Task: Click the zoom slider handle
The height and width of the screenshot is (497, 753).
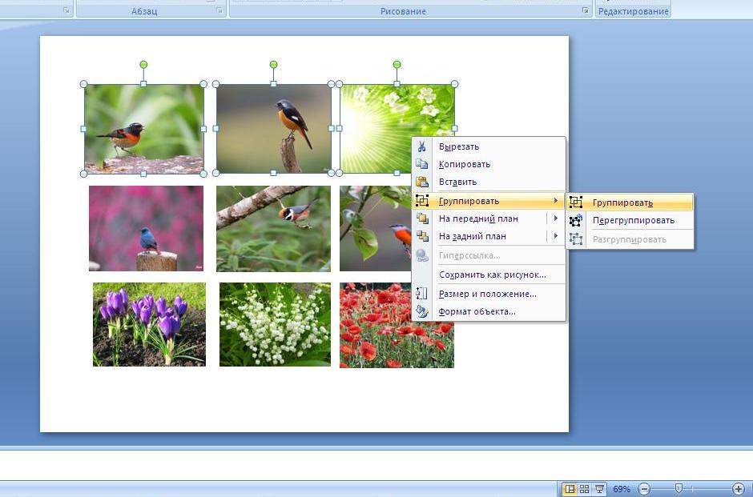Action: pos(678,489)
